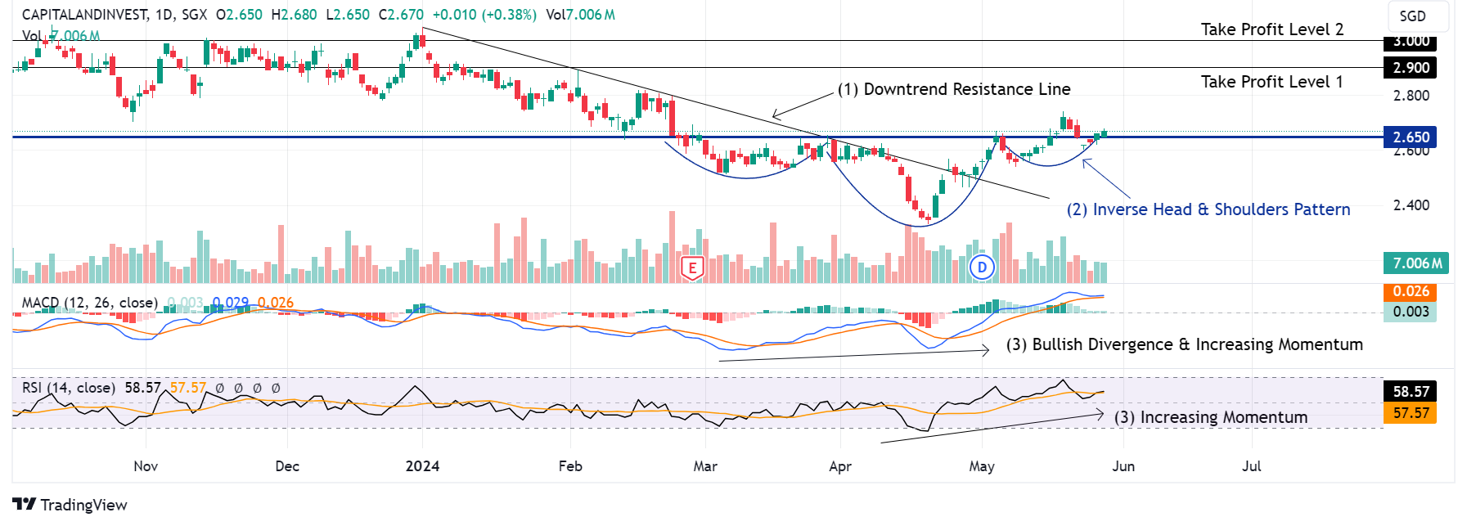Click the Take Profit Level 1 label
This screenshot has height=526, width=1467.
click(1271, 82)
